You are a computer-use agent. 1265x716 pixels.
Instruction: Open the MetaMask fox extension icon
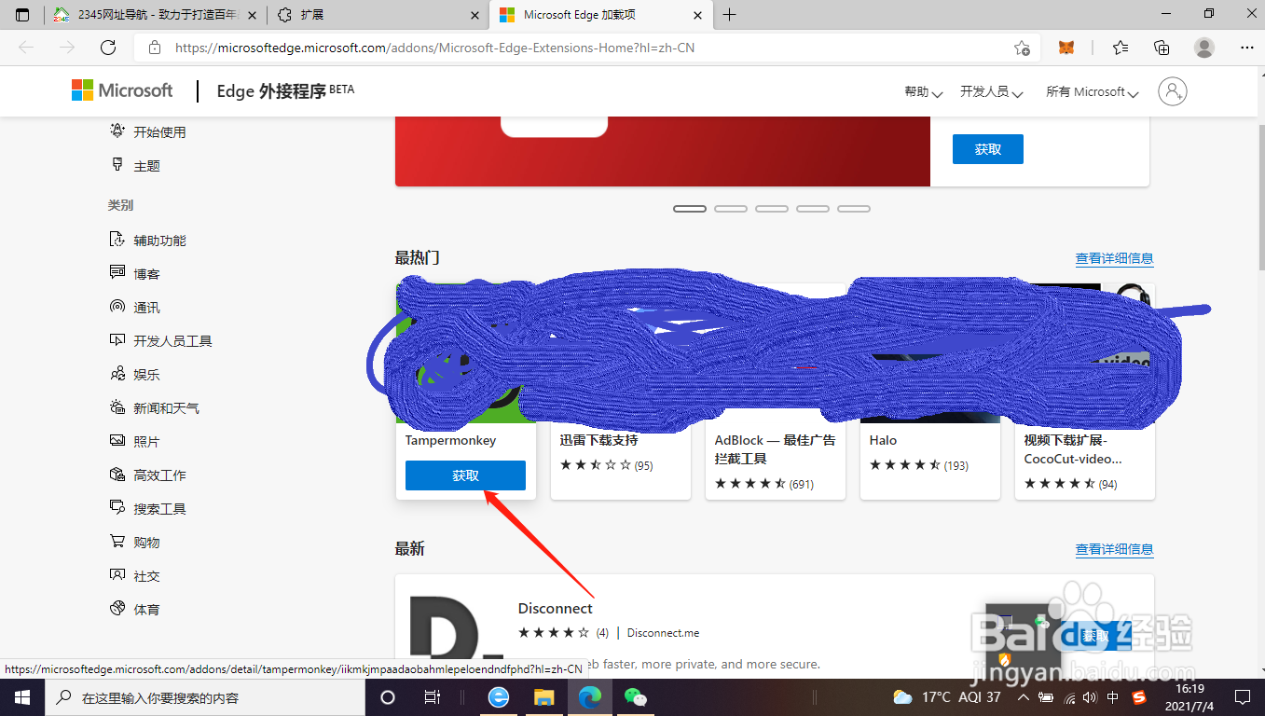click(1066, 48)
